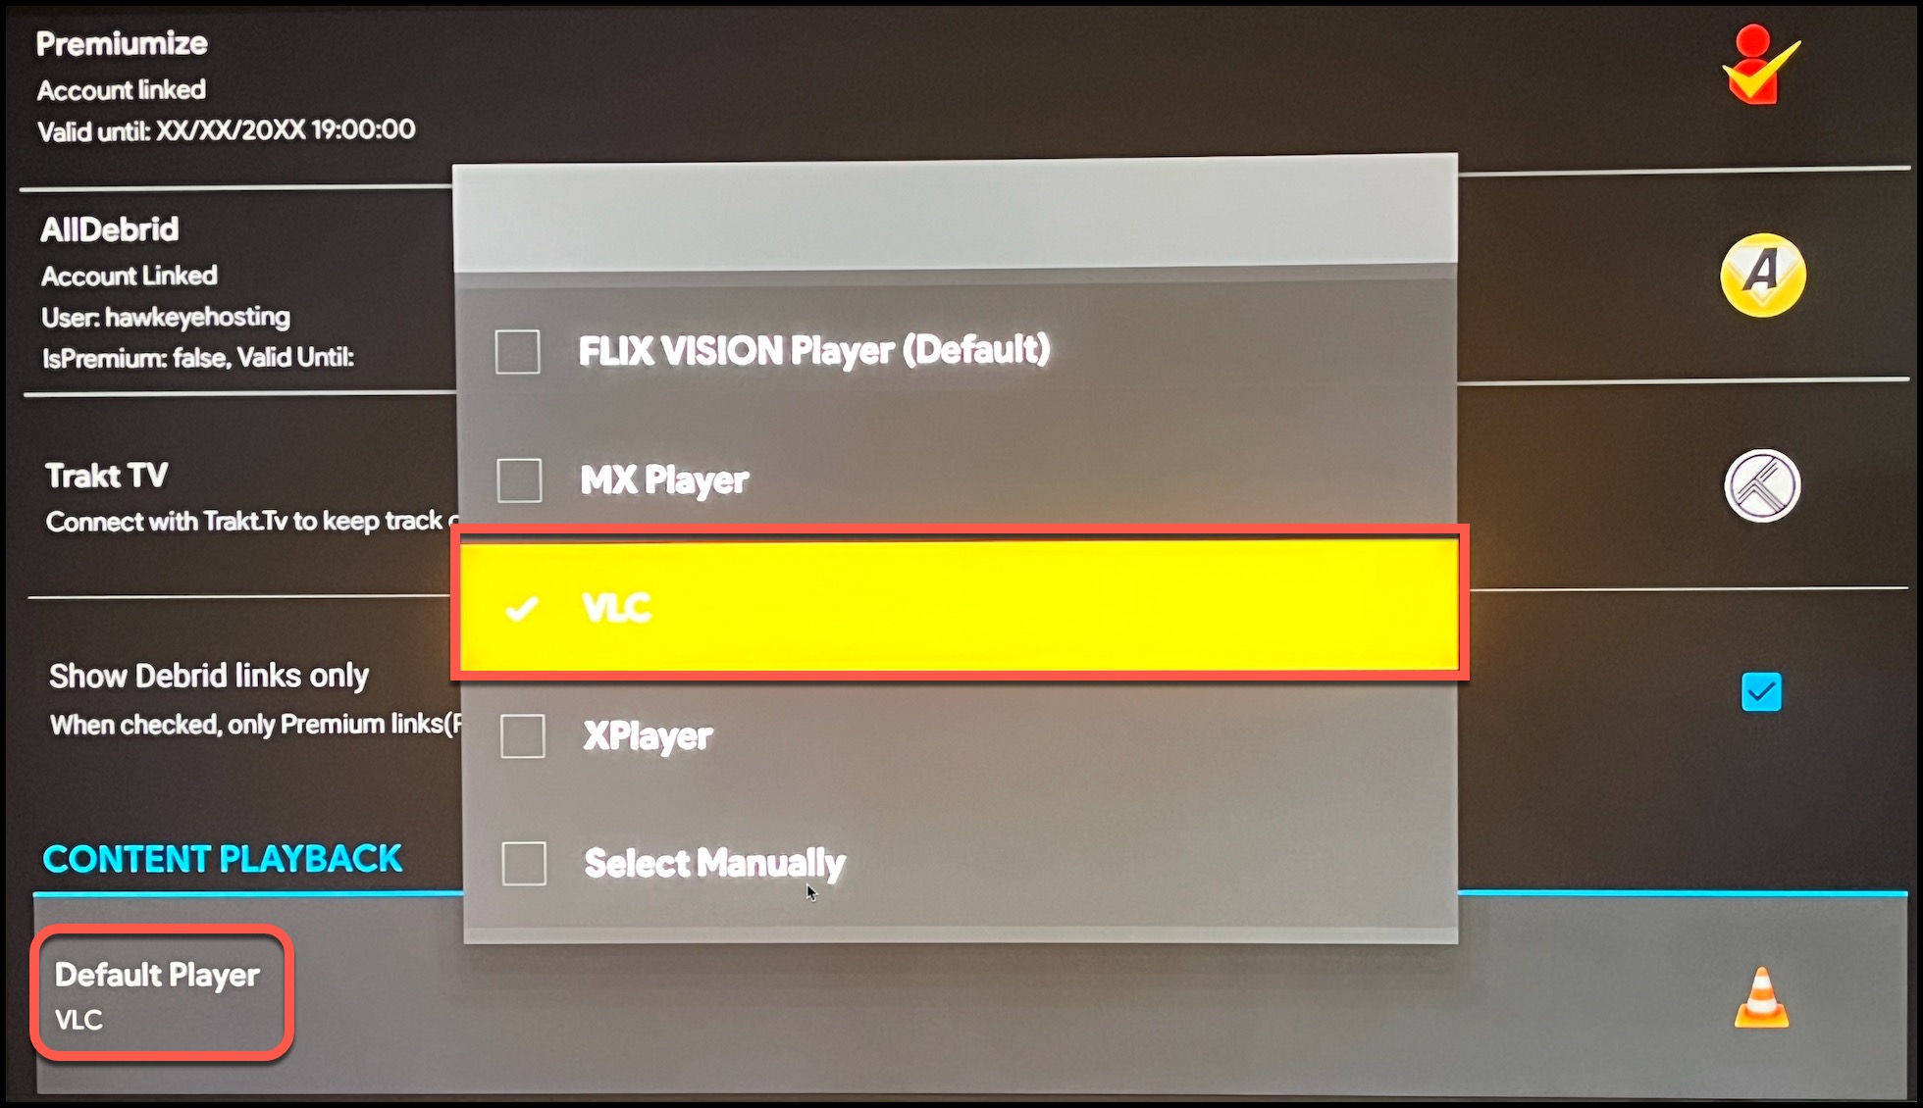Screen dimensions: 1923x1108
Task: Toggle Show Debrid links only checkbox
Action: (x=1761, y=692)
